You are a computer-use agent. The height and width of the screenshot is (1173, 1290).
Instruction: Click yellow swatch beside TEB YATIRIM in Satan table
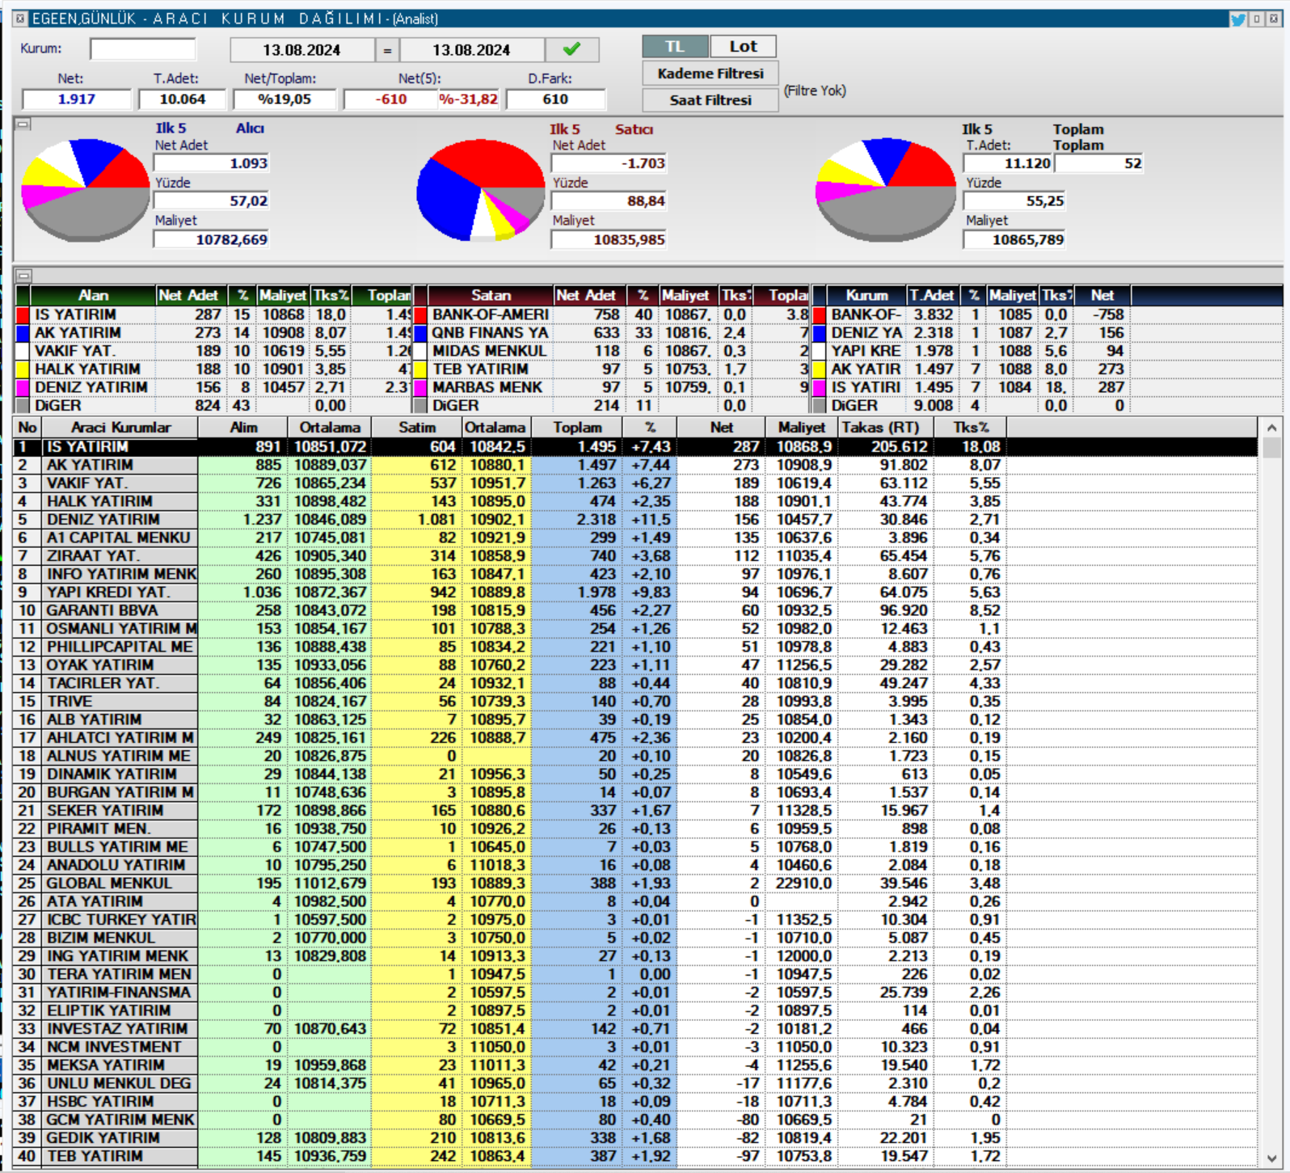420,369
